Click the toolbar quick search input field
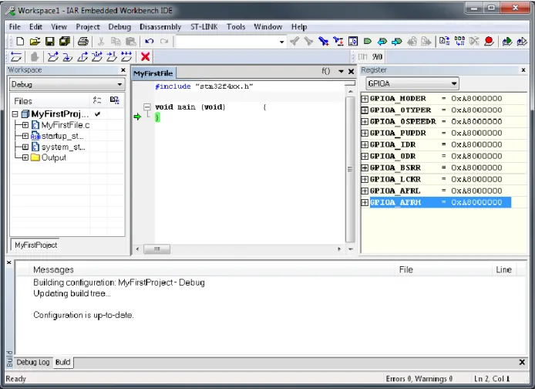 point(227,42)
